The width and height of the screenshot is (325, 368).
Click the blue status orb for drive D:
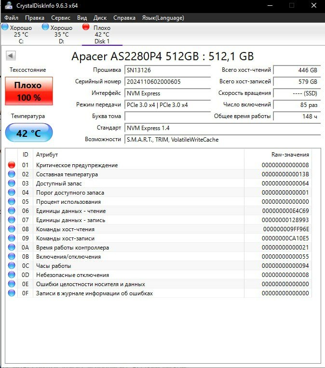[x=45, y=27]
